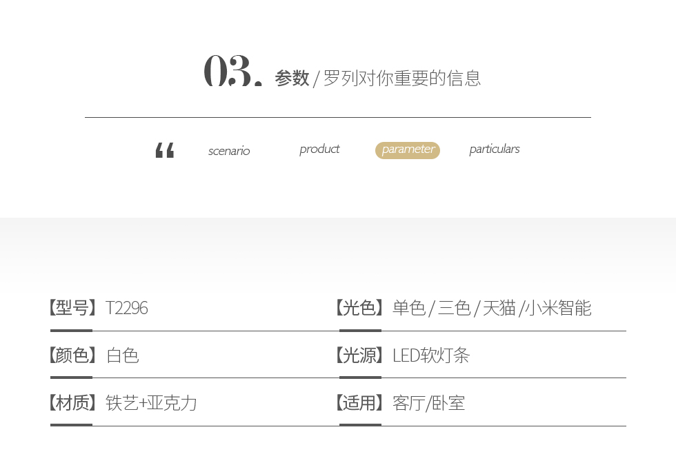Switch to the particulars tab
Viewport: 676px width, 465px height.
click(495, 149)
